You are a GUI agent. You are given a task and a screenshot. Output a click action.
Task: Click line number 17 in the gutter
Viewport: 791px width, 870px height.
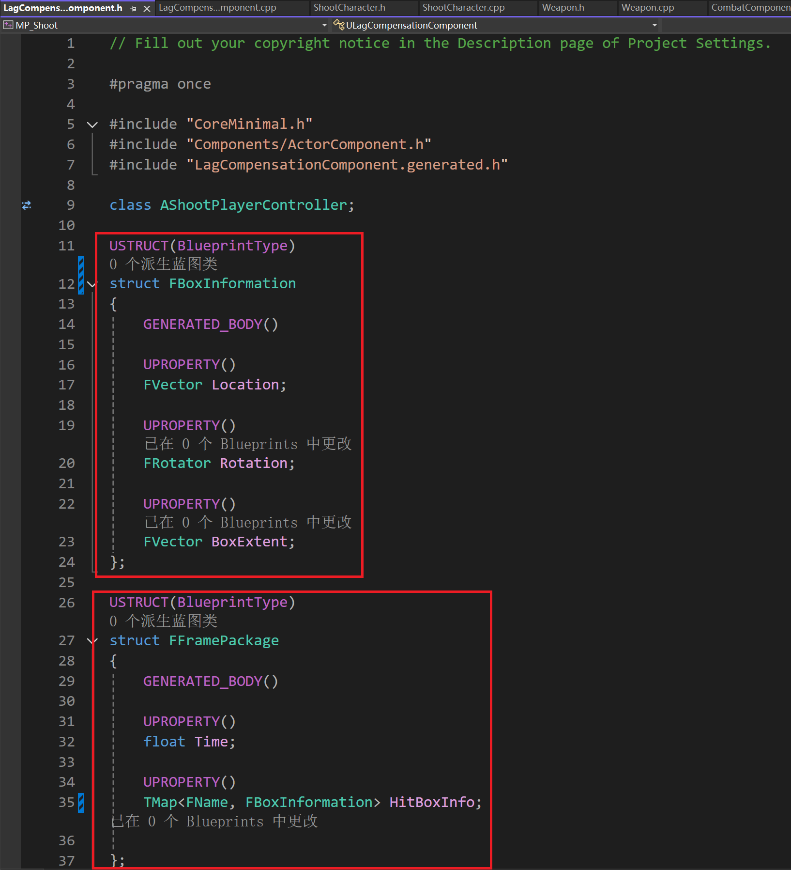(x=67, y=385)
